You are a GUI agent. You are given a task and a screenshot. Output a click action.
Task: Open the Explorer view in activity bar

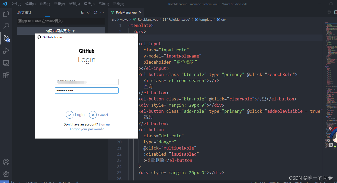pyautogui.click(x=6, y=14)
